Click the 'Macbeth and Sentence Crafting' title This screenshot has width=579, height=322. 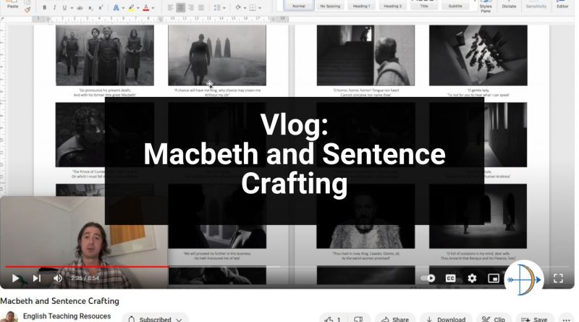59,301
